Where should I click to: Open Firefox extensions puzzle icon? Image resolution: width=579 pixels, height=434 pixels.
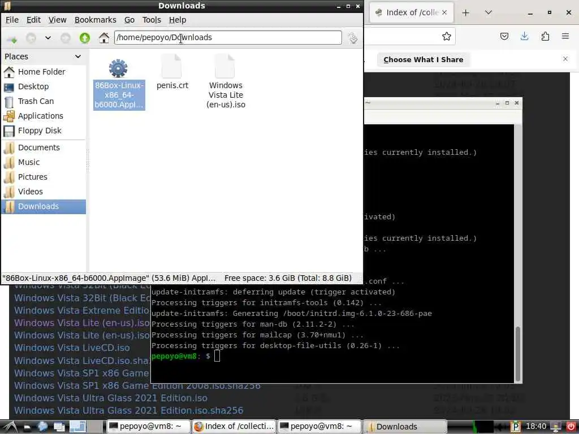545,36
